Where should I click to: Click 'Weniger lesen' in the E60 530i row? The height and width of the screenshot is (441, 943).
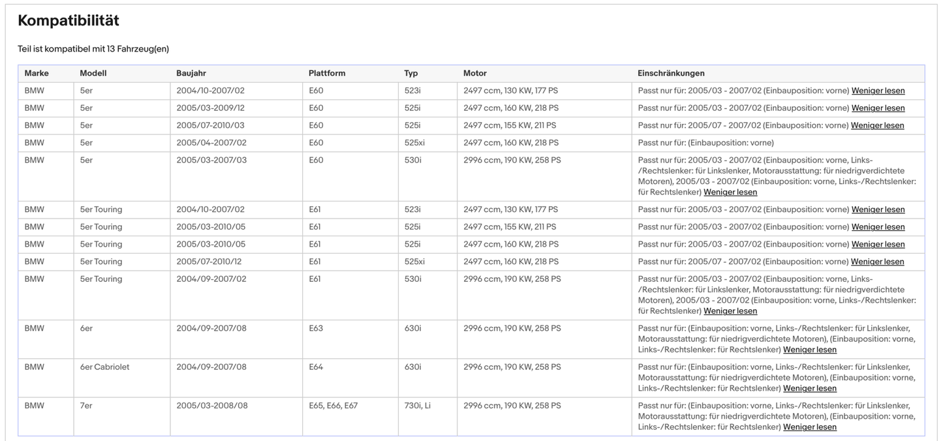tap(730, 192)
